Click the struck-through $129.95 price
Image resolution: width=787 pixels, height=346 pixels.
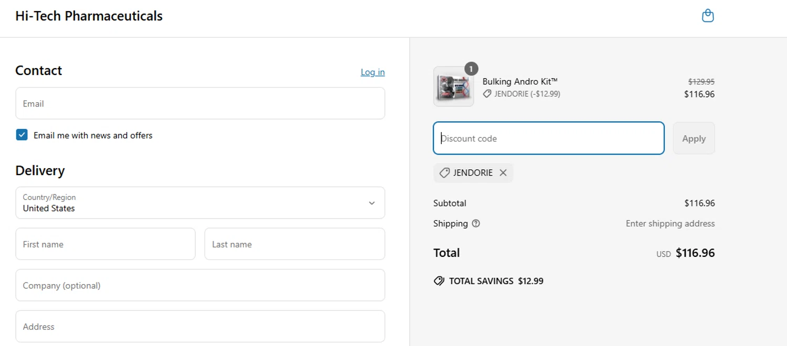(x=701, y=82)
